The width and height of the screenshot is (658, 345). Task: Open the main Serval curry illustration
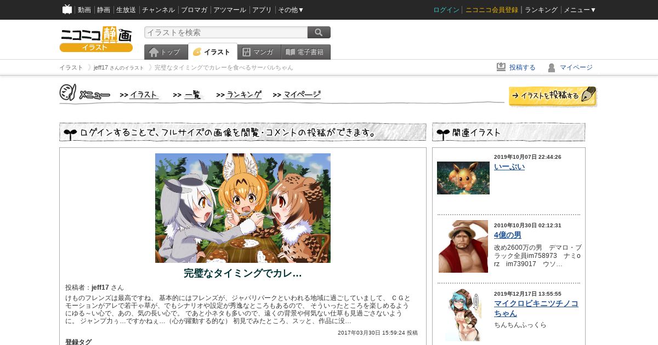243,208
